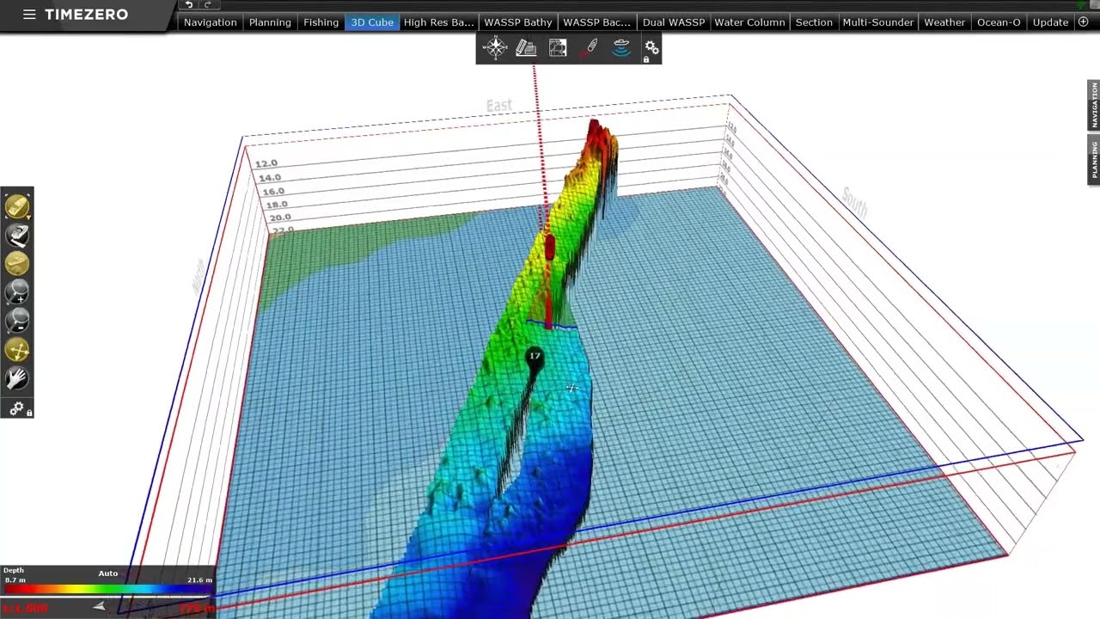Click the 1:1,500 chart scale readout
1100x619 pixels.
point(24,609)
